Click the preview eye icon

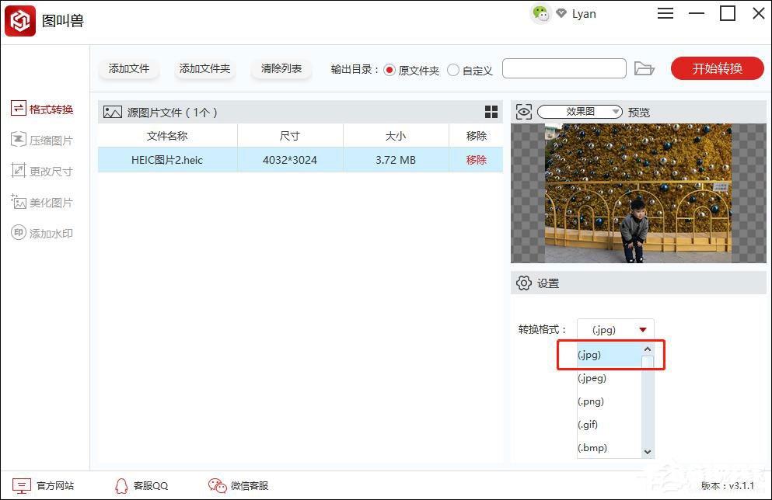[x=524, y=112]
